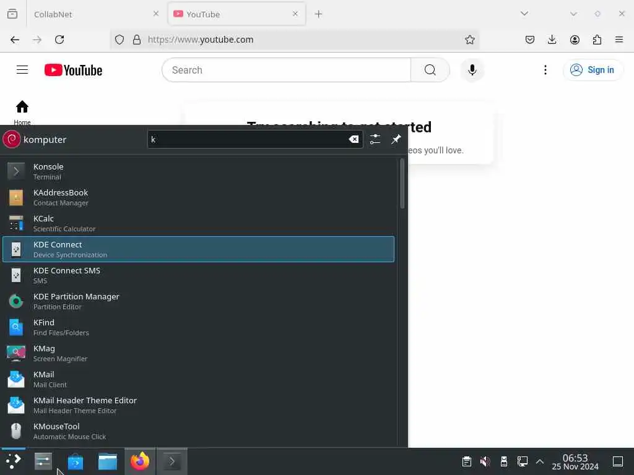Open clipboard tray icon
The height and width of the screenshot is (475, 634).
[x=467, y=461]
